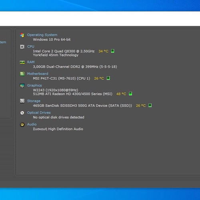The width and height of the screenshot is (200, 200).
Task: Click the CPU chip icon
Action: pos(22,47)
